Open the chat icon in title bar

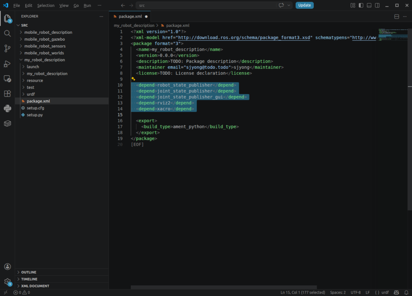(x=281, y=5)
